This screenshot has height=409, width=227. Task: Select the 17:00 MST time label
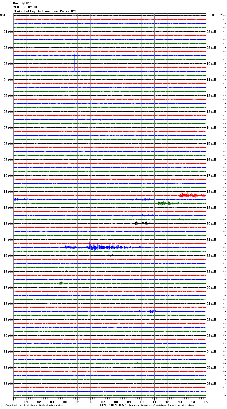pyautogui.click(x=8, y=288)
